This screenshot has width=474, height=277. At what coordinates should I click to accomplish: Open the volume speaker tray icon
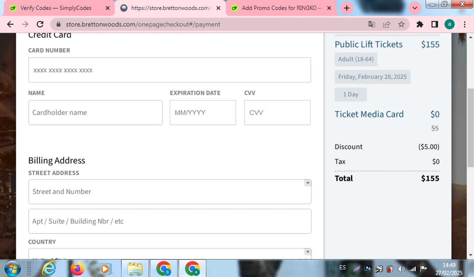pyautogui.click(x=401, y=269)
